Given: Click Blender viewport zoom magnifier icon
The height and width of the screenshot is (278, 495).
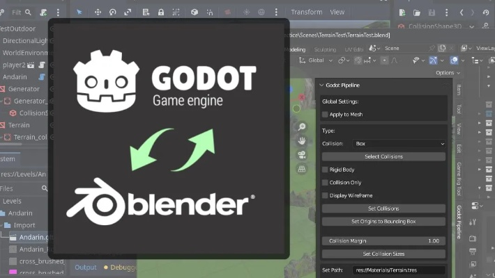Looking at the screenshot, I should click(x=302, y=126).
